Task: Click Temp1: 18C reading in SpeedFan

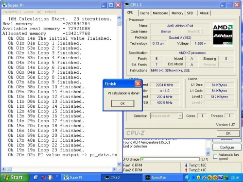Action: (x=197, y=165)
